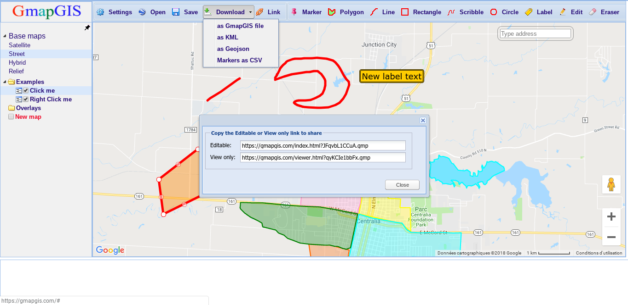Click the Street View pegman icon
Image resolution: width=628 pixels, height=305 pixels.
tap(611, 184)
